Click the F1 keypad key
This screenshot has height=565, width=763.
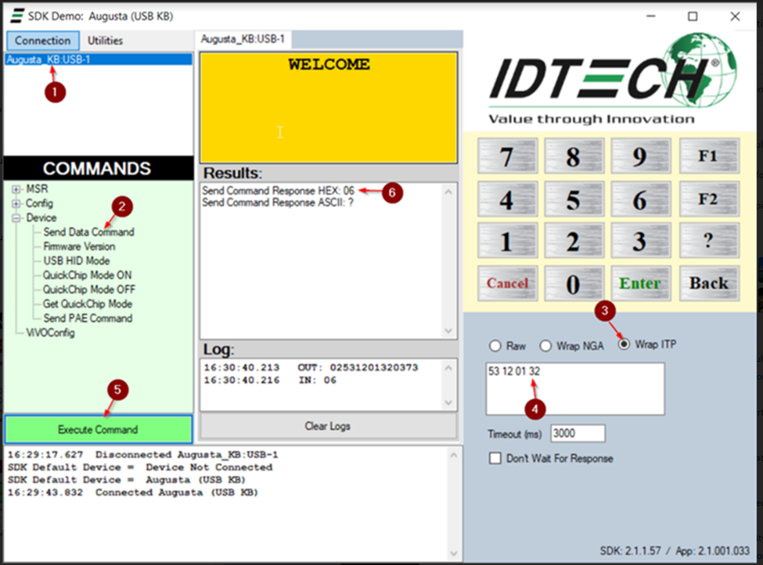709,156
